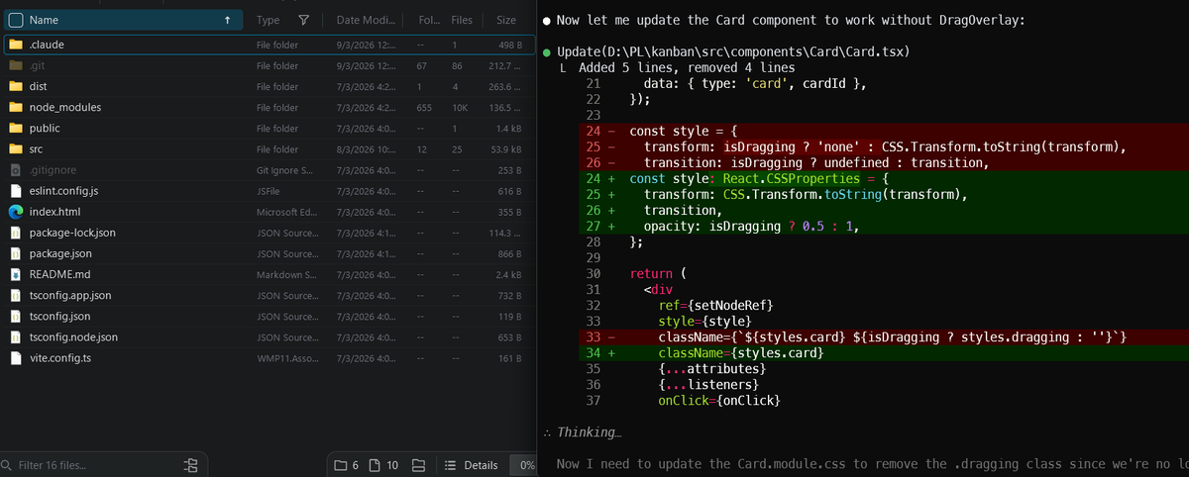Click the .gitignore file icon
This screenshot has height=477, width=1189.
[16, 169]
